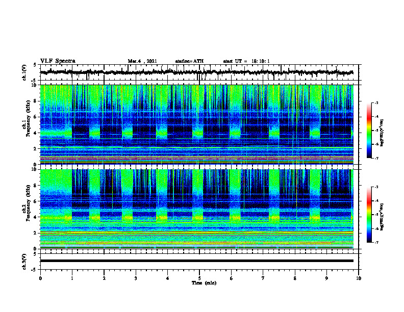Click the 'Time (min)' axis label

pyautogui.click(x=204, y=283)
